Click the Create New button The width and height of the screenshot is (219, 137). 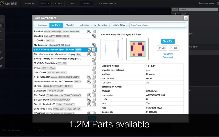[119, 25]
